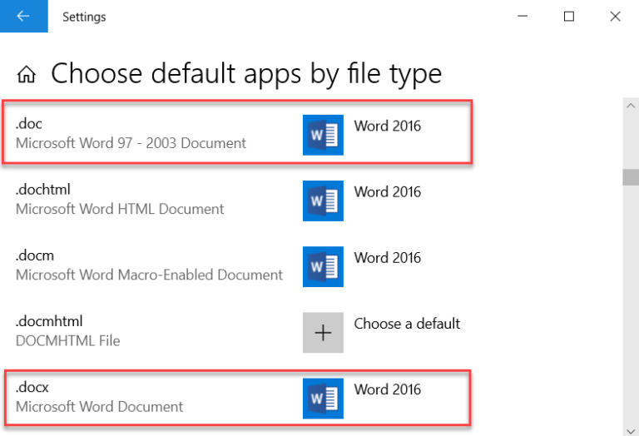This screenshot has width=639, height=436.
Task: Open Settings home via the house icon
Action: coord(27,74)
